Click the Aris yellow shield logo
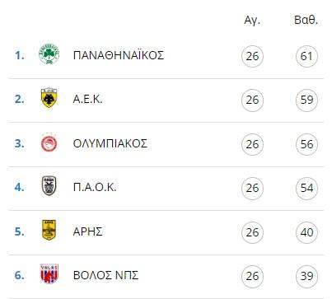This screenshot has height=299, width=332. point(49,230)
